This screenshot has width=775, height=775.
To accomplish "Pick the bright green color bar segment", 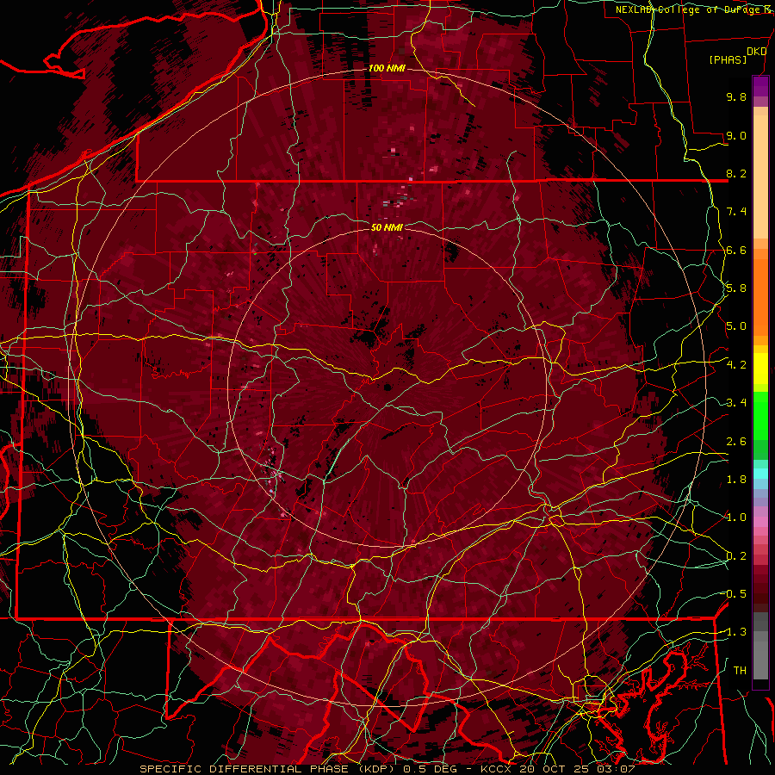I will (760, 415).
